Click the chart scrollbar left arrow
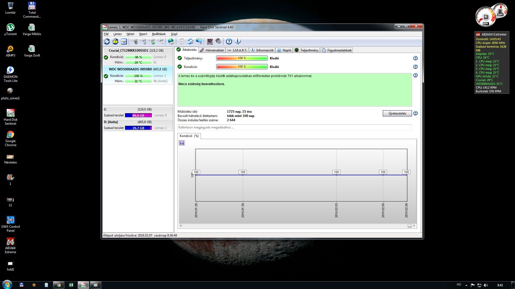This screenshot has height=289, width=515. coord(181,226)
